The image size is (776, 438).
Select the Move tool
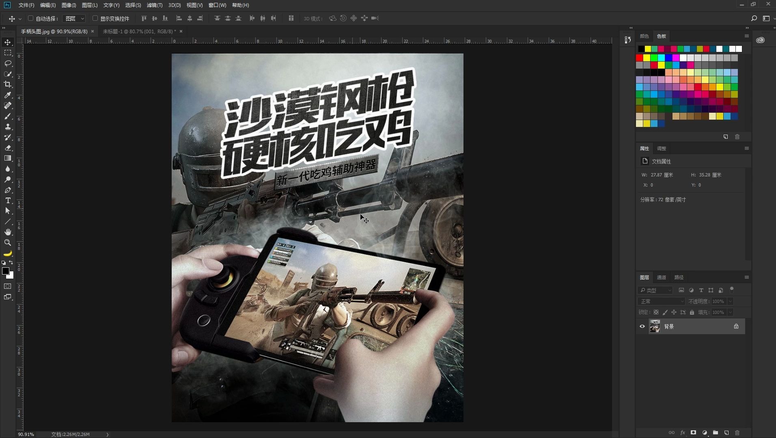click(x=8, y=42)
